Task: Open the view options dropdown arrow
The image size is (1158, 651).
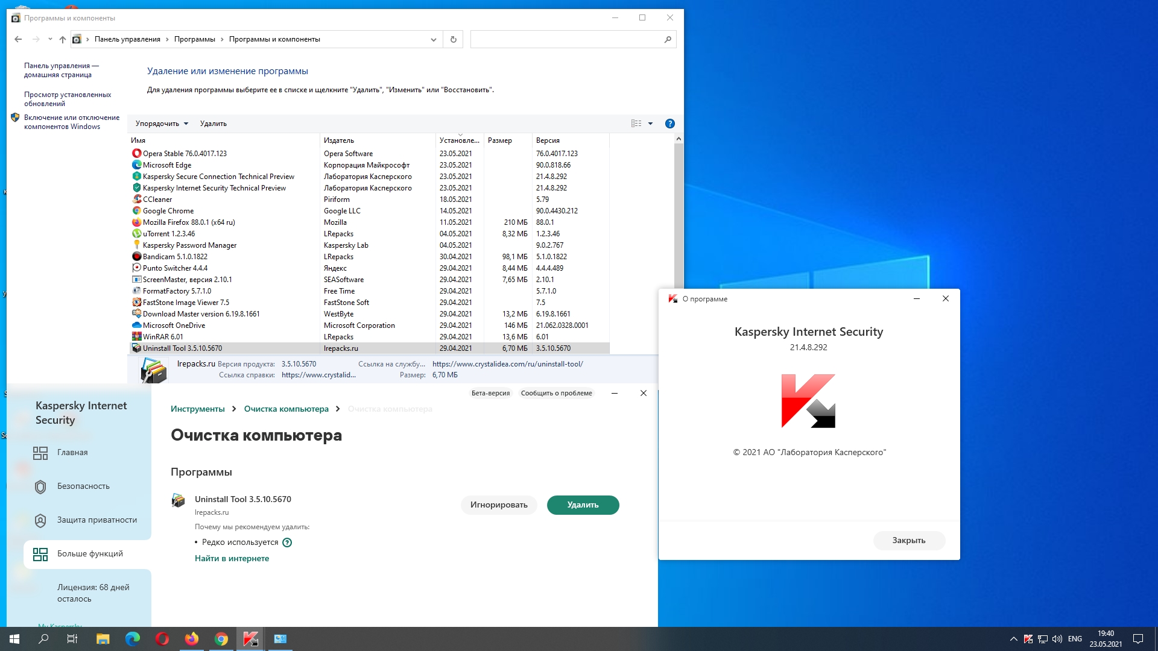Action: click(650, 124)
